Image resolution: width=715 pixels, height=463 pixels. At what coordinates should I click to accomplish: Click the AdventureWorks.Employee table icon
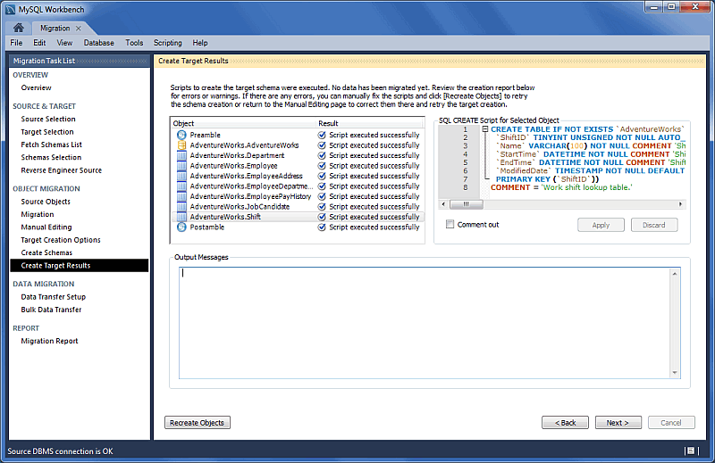(181, 166)
